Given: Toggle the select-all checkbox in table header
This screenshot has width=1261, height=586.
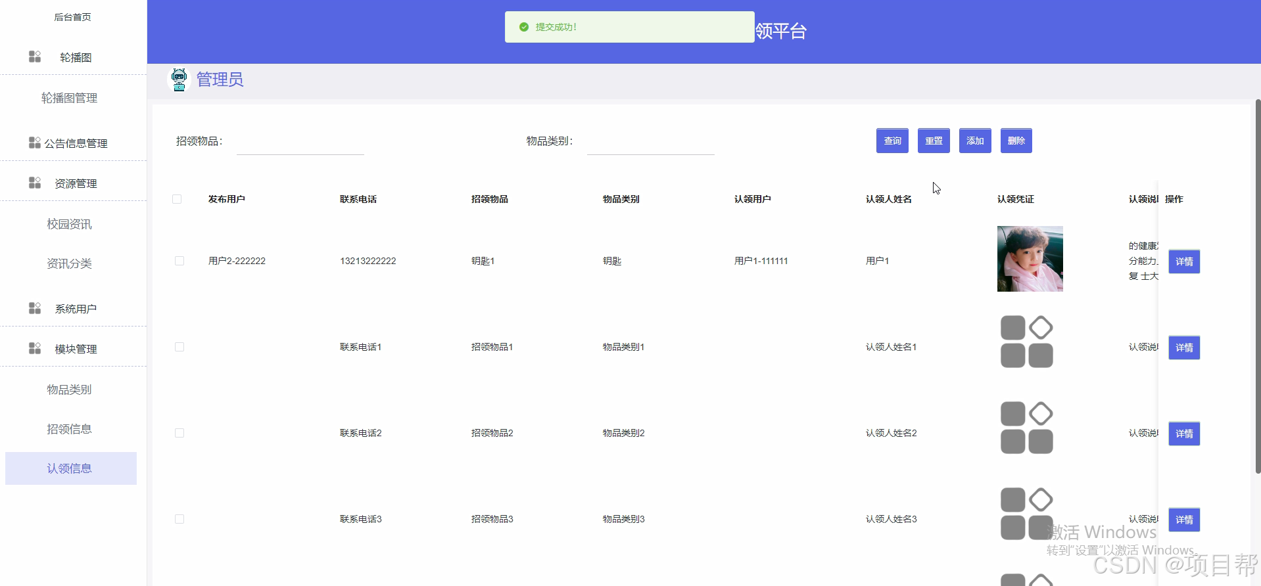Looking at the screenshot, I should pos(177,199).
